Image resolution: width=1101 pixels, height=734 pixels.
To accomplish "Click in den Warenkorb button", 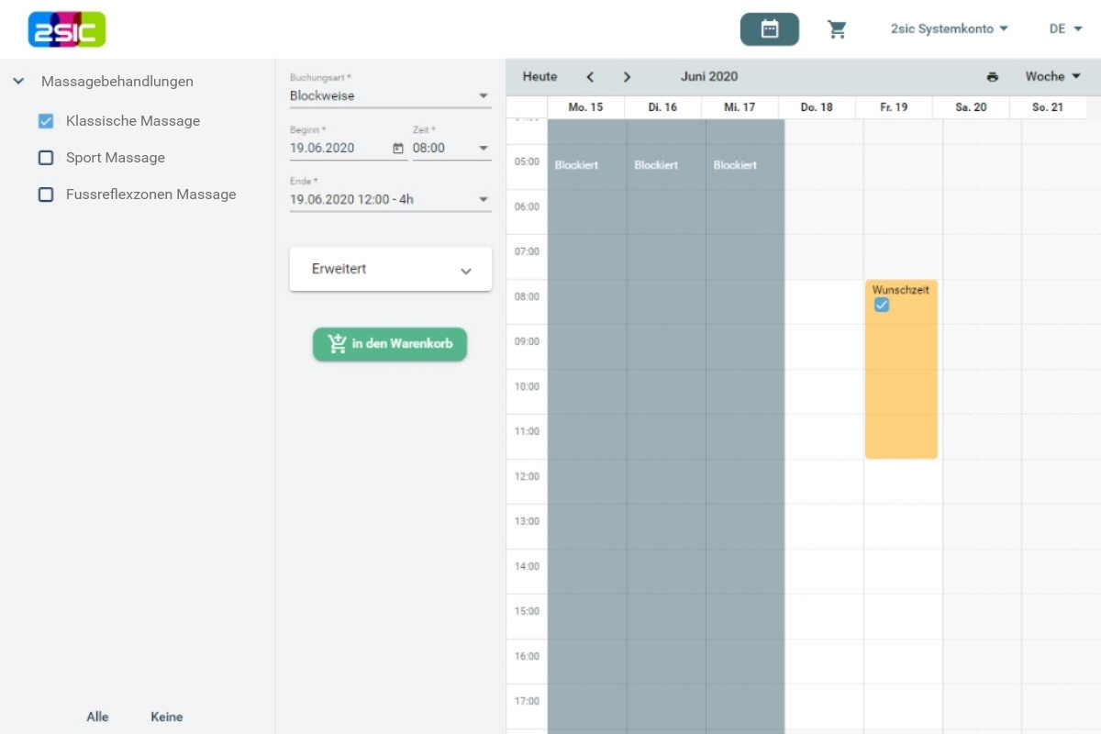I will (390, 344).
